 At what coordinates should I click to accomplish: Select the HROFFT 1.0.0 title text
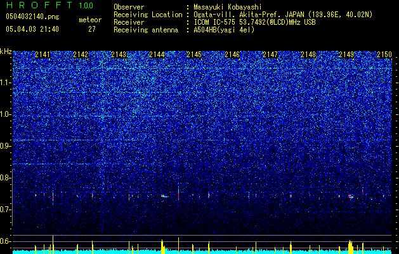tap(50, 5)
